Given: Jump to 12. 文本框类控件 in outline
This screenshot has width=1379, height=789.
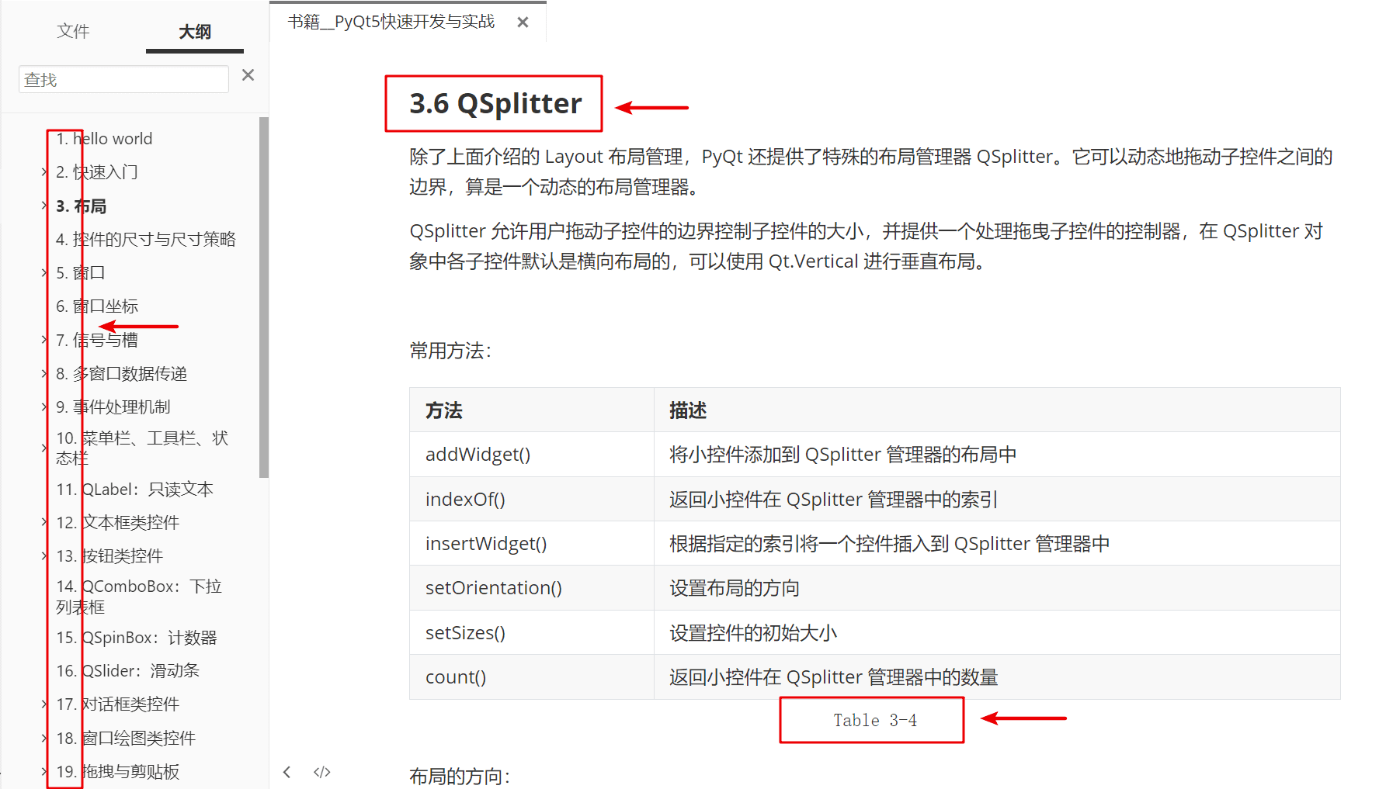Looking at the screenshot, I should pyautogui.click(x=118, y=522).
